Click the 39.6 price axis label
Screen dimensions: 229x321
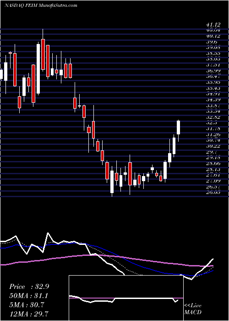[x=212, y=42]
